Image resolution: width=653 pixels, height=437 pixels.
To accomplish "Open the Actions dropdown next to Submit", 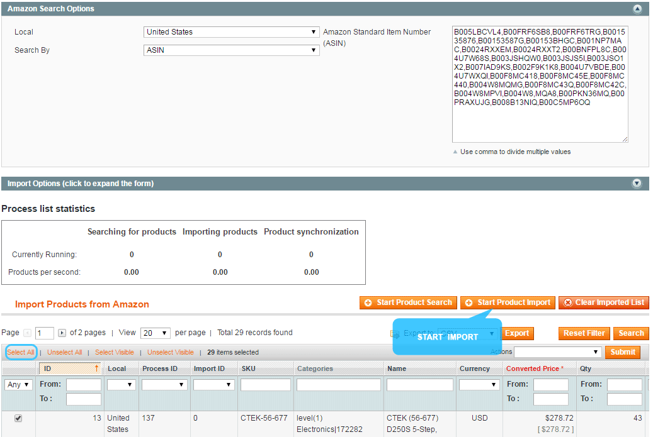I will pos(558,352).
